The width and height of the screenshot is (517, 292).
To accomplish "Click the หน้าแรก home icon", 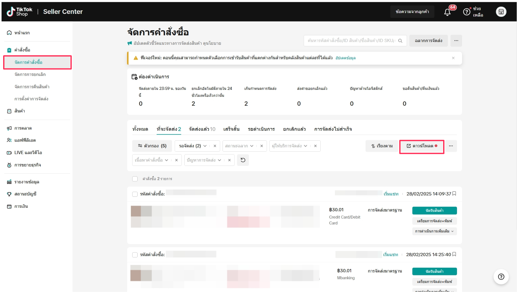I will click(x=9, y=33).
